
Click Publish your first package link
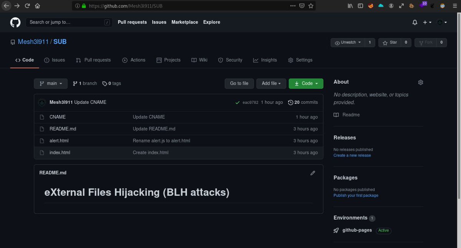click(x=356, y=195)
